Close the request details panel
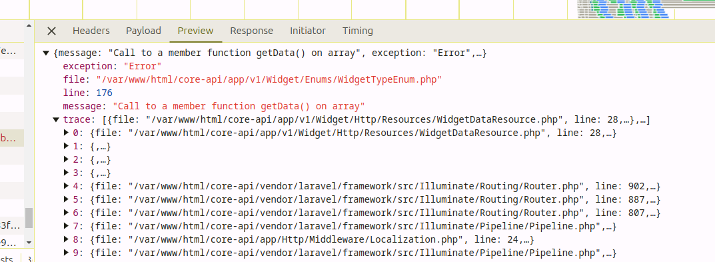 click(51, 31)
